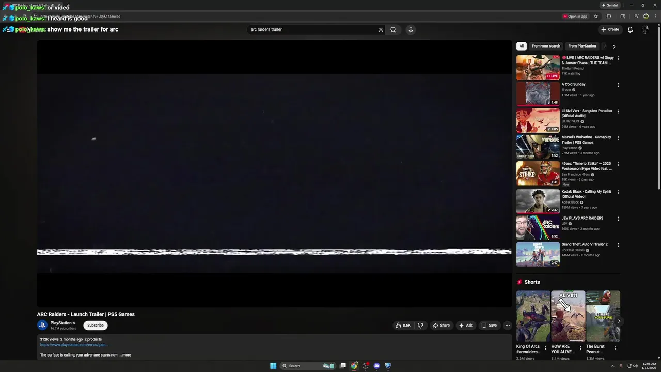Viewport: 661px width, 372px height.
Task: Click the Chrome profile avatar
Action: [646, 16]
